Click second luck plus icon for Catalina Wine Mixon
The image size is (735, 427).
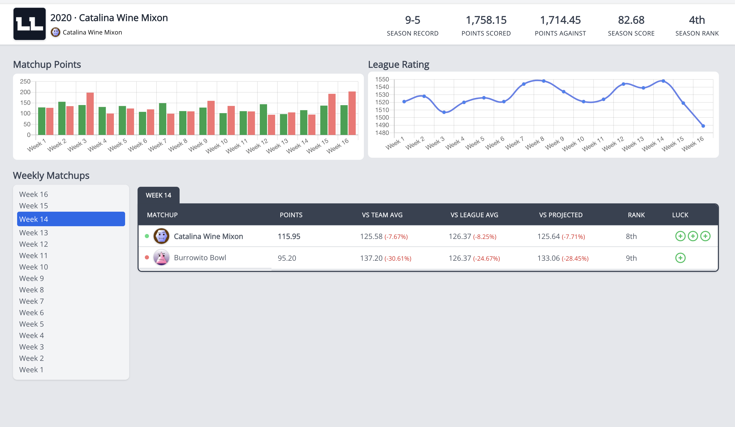pyautogui.click(x=693, y=236)
